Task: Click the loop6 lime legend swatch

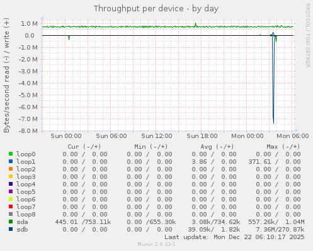Action: tap(11, 199)
